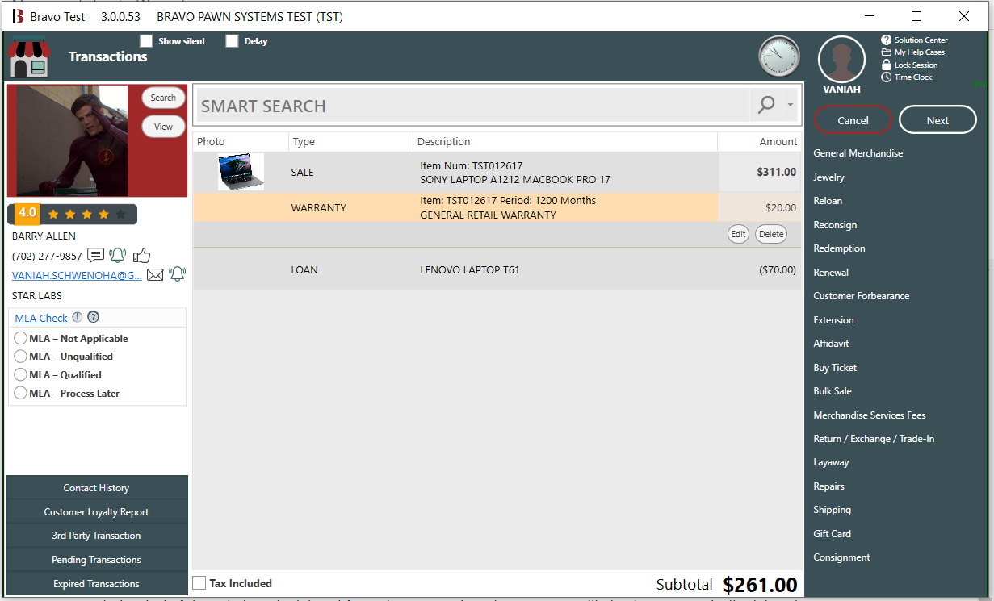
Task: Open Customer Forbearance option
Action: coord(861,296)
